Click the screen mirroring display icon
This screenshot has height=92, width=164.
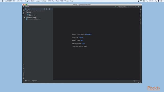click(138, 1)
